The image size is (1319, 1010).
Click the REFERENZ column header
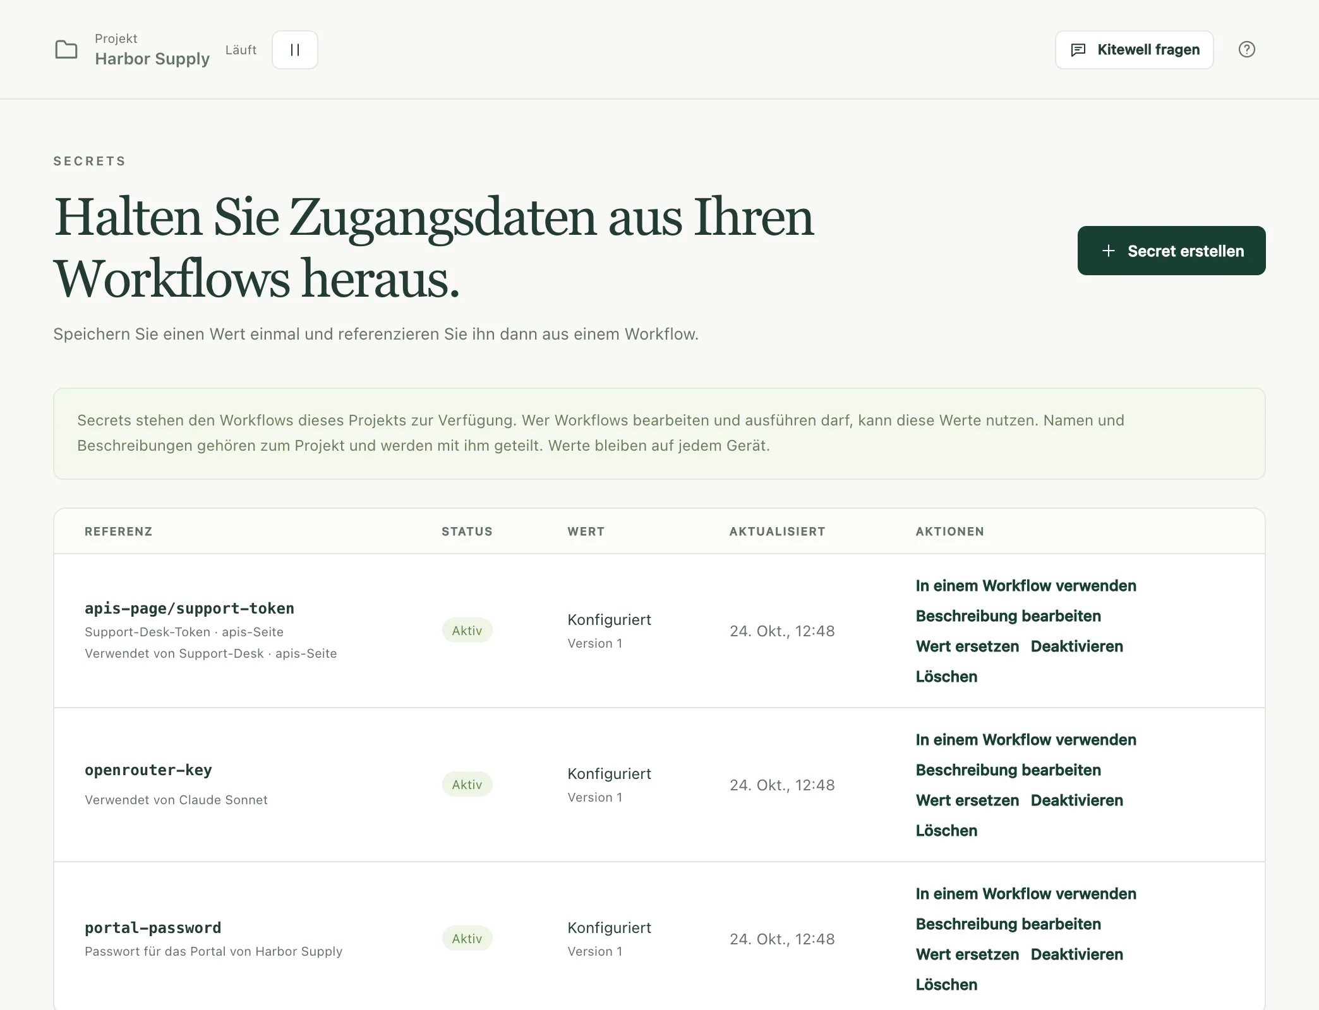[x=119, y=532]
